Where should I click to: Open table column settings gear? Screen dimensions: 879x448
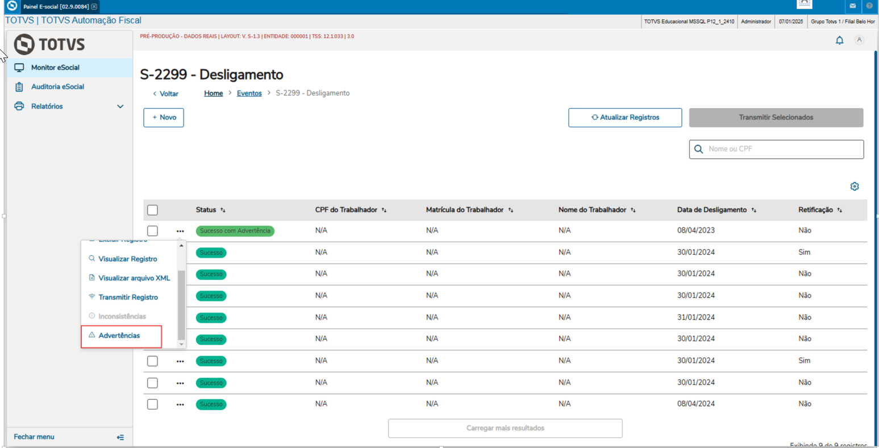pyautogui.click(x=855, y=186)
